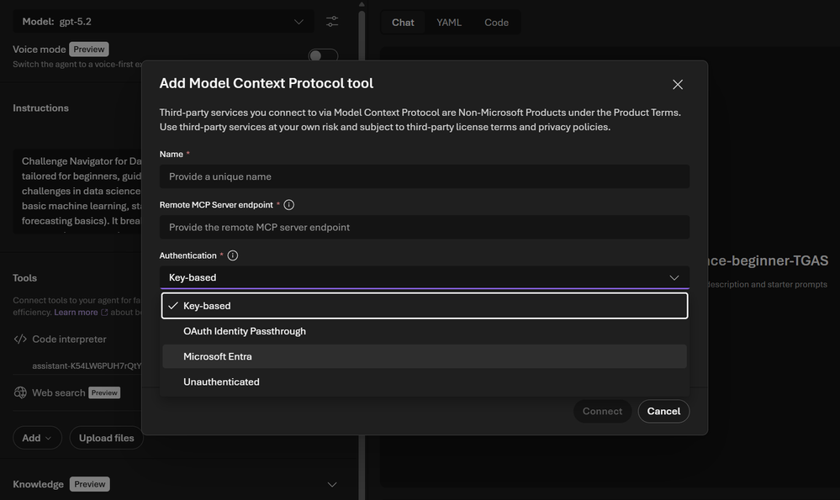Click info icon next to Authentication label
840x500 pixels.
[x=233, y=255]
